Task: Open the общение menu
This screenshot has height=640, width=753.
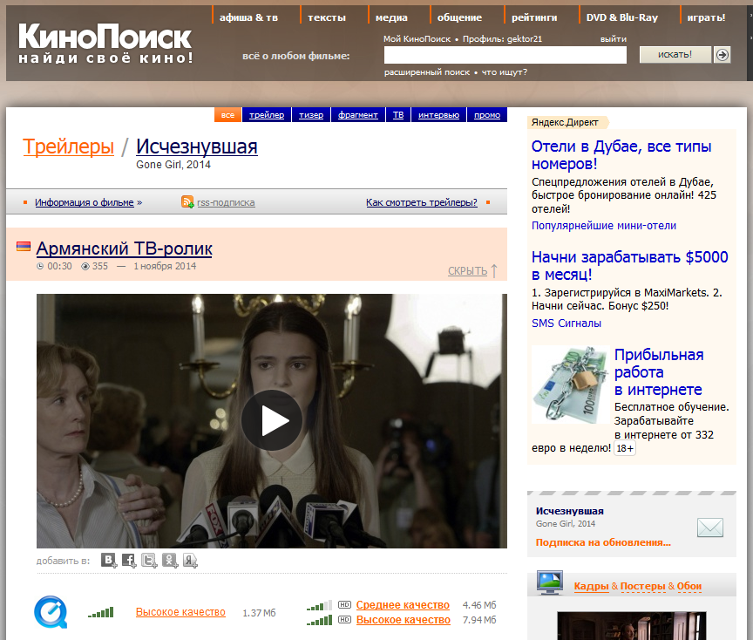Action: 459,17
